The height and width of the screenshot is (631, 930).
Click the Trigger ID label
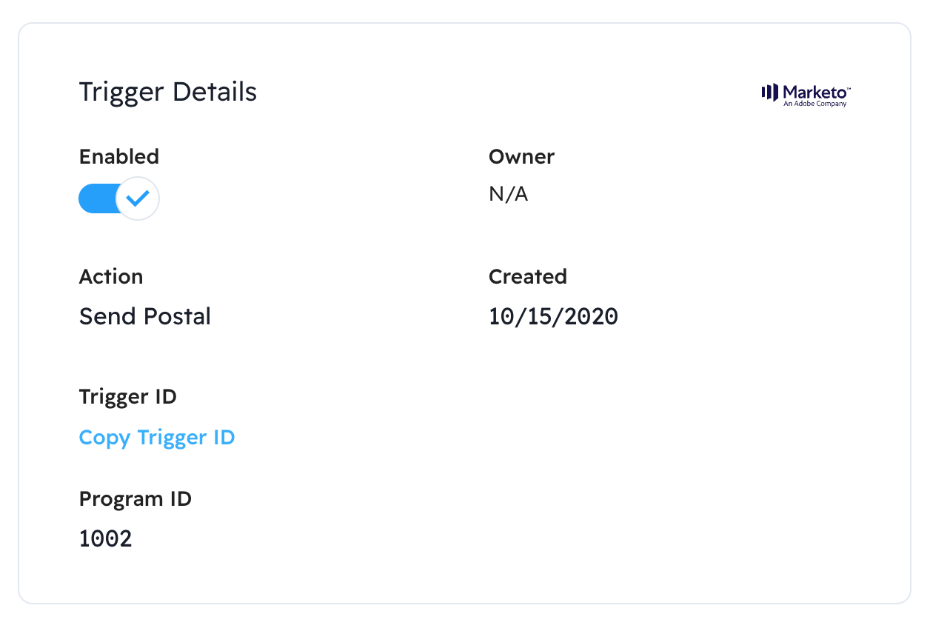click(128, 397)
